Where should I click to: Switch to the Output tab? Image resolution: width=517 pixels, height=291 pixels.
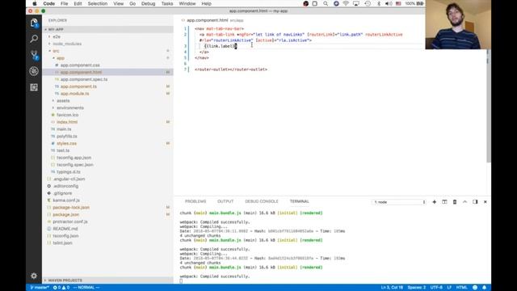click(x=225, y=201)
